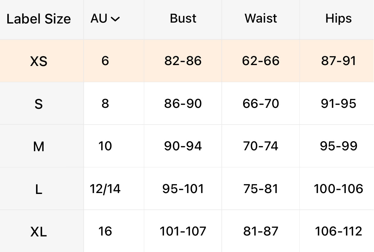Click the 82-86 bust measurement
Viewport: 374px width, 252px height.
(x=183, y=61)
